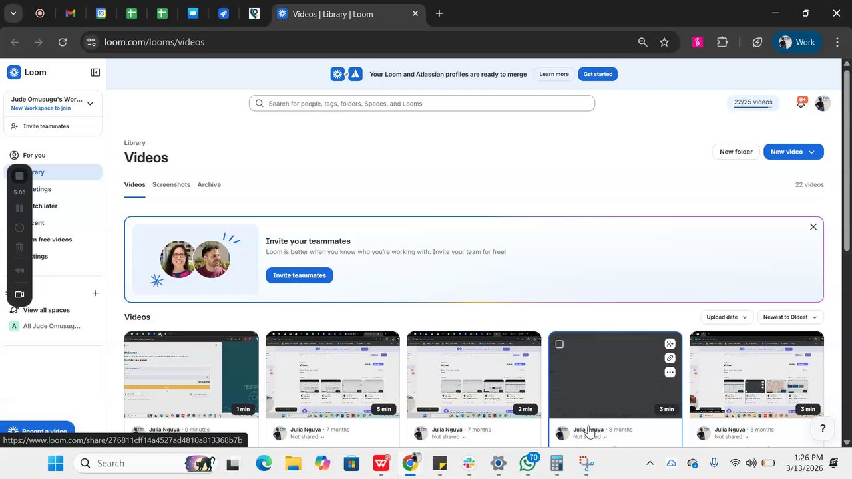The image size is (852, 479).
Task: Open WhatsApp from the taskbar
Action: tap(528, 463)
